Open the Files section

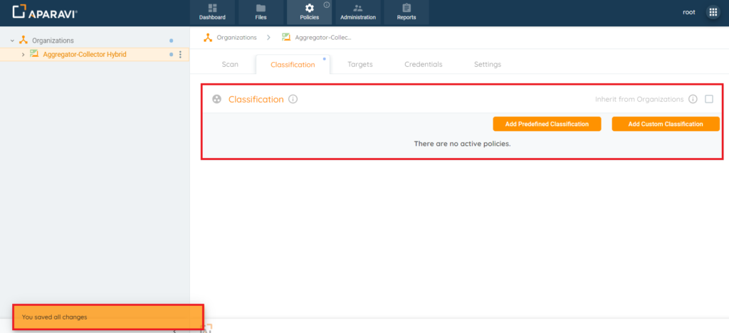(261, 13)
